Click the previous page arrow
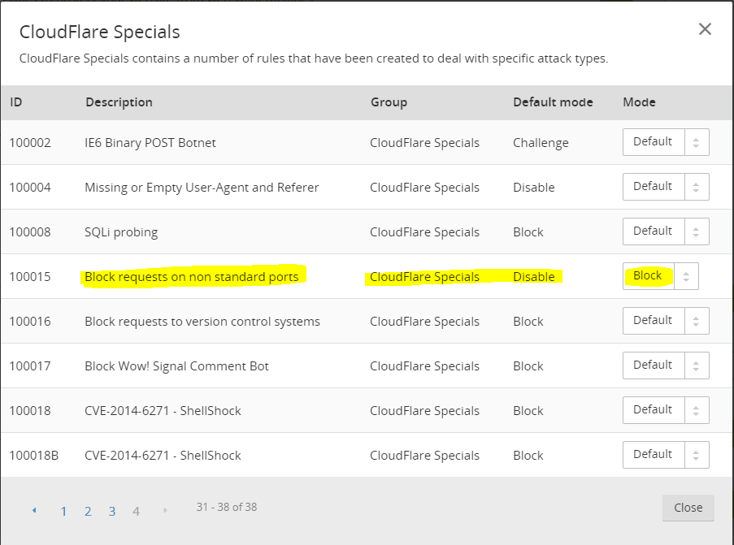The height and width of the screenshot is (545, 734). [34, 510]
